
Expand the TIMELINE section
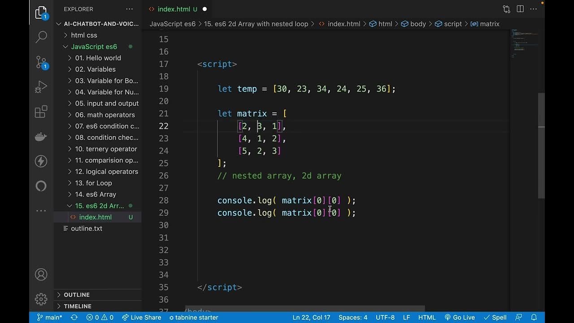point(97,306)
